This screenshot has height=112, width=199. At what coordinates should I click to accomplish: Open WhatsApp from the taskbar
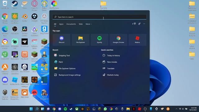tap(105, 109)
